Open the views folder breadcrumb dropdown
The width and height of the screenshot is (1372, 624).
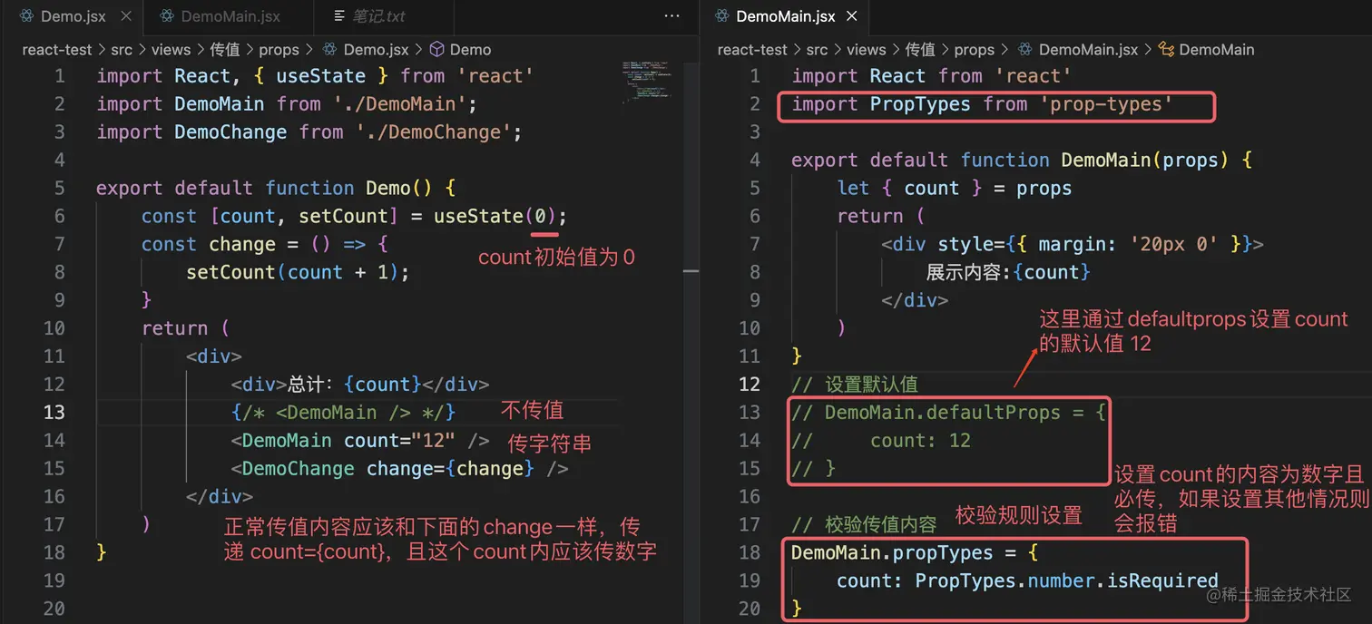171,49
